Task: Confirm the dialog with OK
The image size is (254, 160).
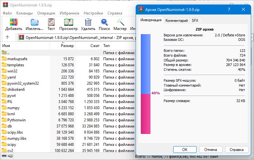Action: pos(185,150)
